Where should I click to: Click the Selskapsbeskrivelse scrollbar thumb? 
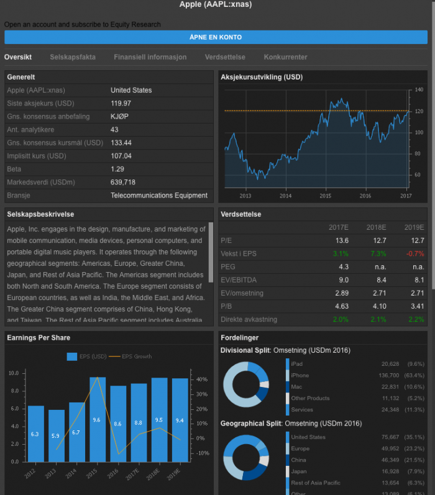(x=211, y=252)
